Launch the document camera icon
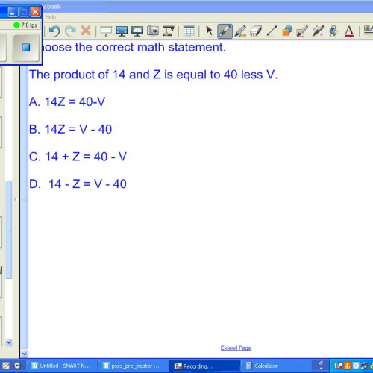This screenshot has width=373, height=373. [169, 31]
